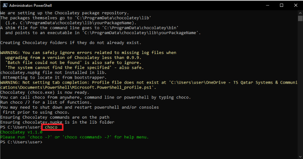Viewport: 303px width, 159px height.
Task: Click the red-highlighted choco command
Action: coord(51,127)
